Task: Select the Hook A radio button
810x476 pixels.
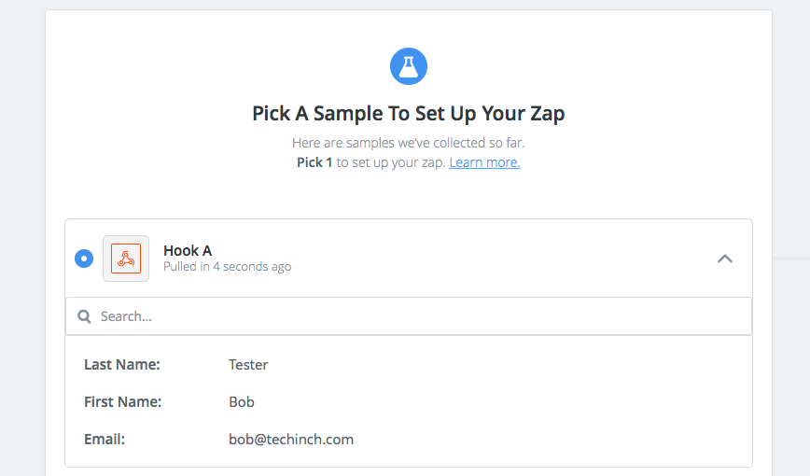Action: pos(84,259)
